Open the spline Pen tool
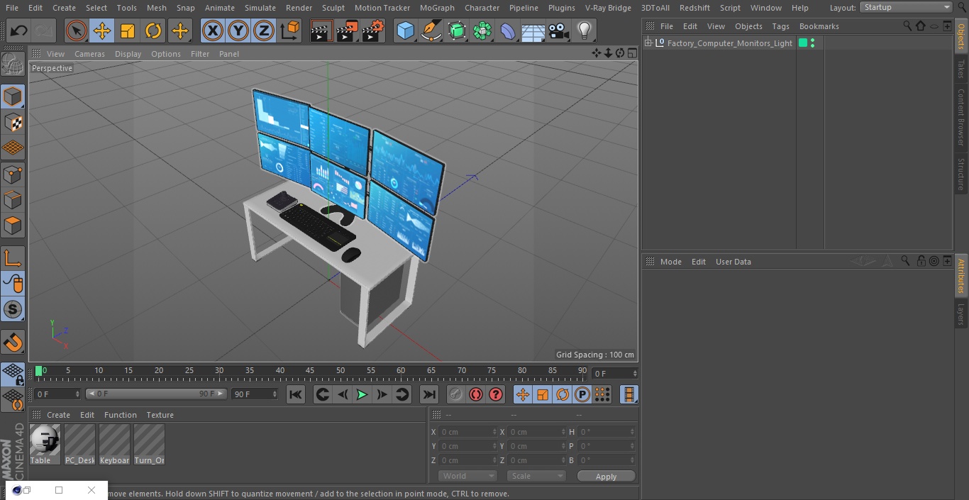This screenshot has width=969, height=500. [431, 30]
